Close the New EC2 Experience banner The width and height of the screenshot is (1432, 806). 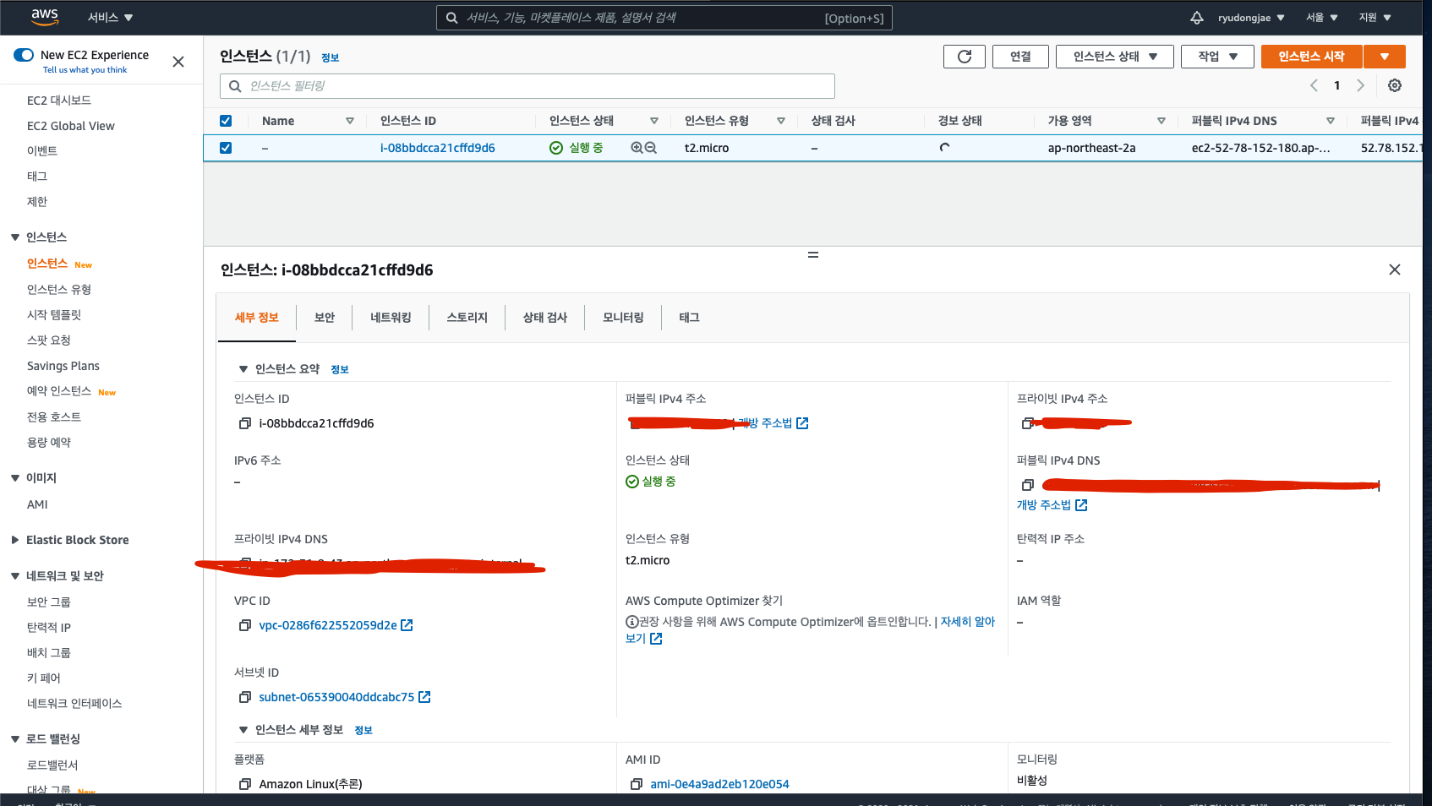178,62
